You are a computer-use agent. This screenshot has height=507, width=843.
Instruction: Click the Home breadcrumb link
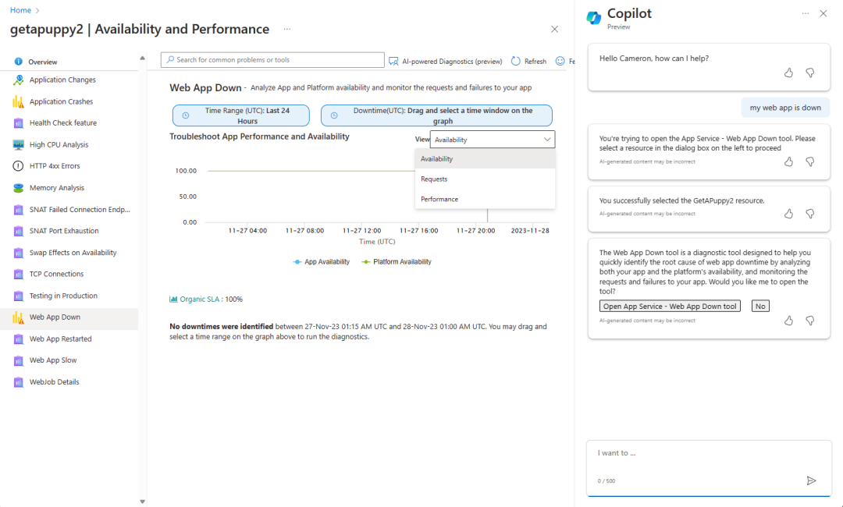[x=20, y=10]
